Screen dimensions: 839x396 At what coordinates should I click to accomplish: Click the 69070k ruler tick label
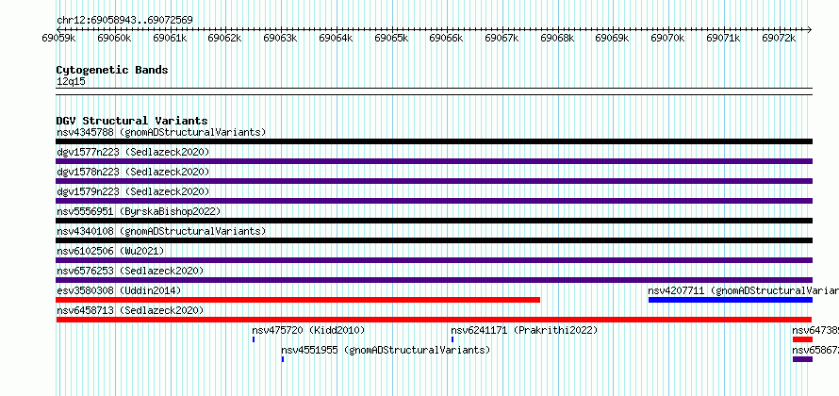[667, 38]
